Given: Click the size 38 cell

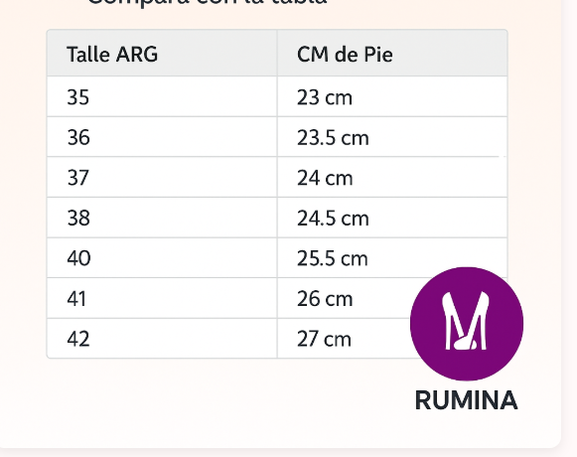Looking at the screenshot, I should point(162,218).
